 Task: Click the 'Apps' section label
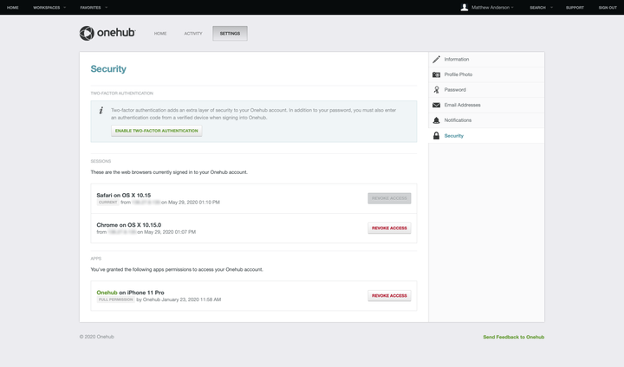[x=96, y=259]
